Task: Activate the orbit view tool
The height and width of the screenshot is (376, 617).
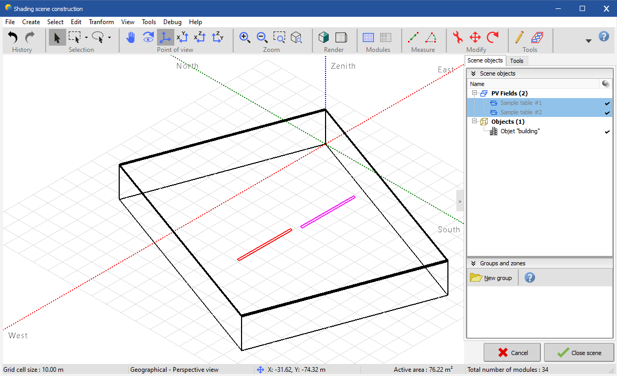Action: click(x=148, y=37)
